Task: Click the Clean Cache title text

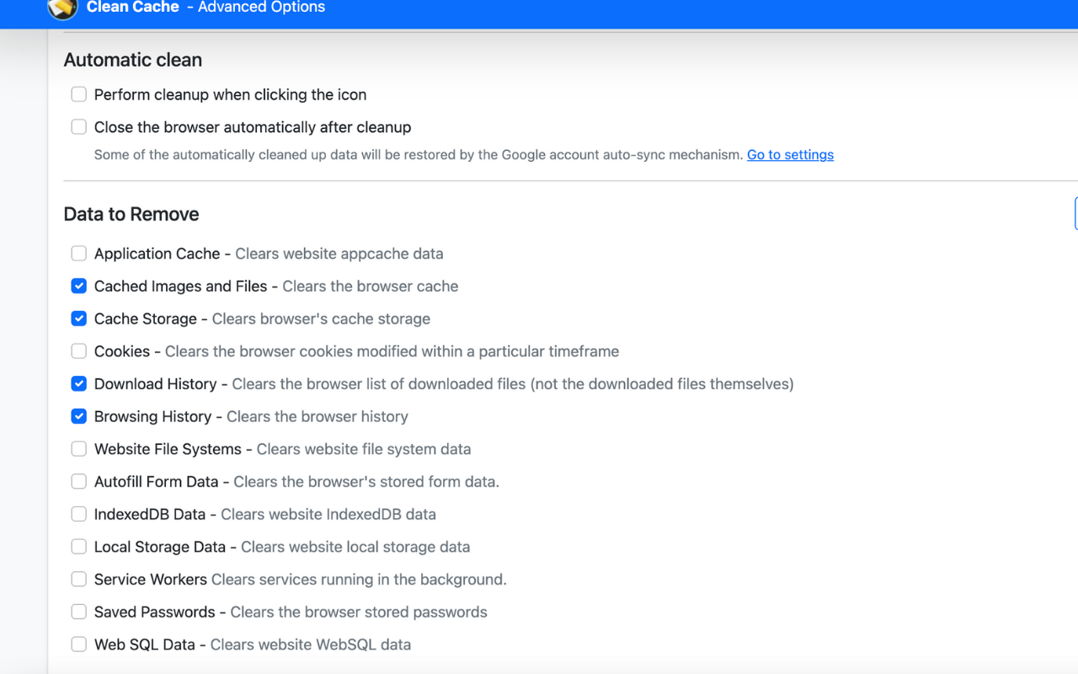Action: pos(133,8)
